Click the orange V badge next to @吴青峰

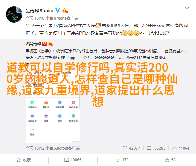pyautogui.click(x=44, y=44)
